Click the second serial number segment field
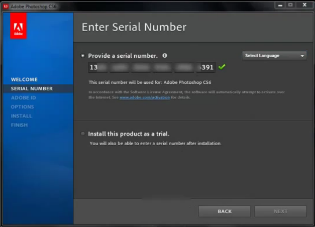Screen dimensions: 315x227 point(120,67)
